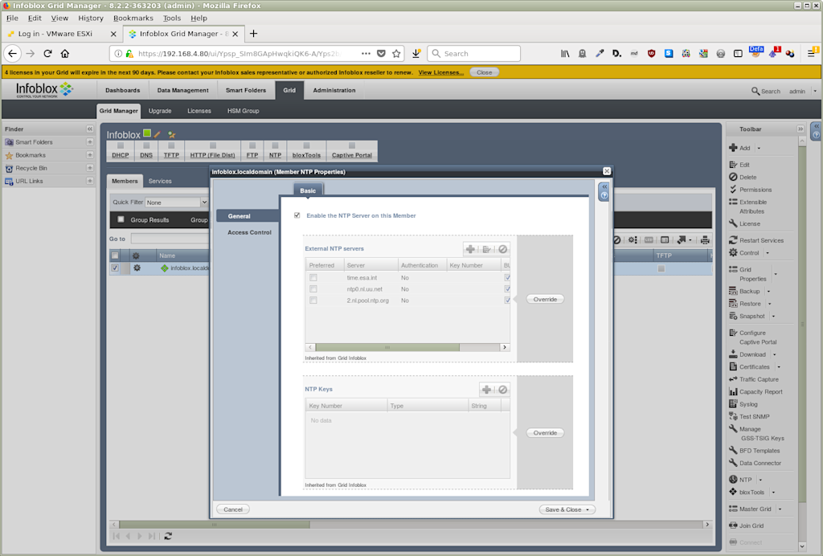This screenshot has width=823, height=556.
Task: Click the edit icon for External NTP servers
Action: pos(486,249)
